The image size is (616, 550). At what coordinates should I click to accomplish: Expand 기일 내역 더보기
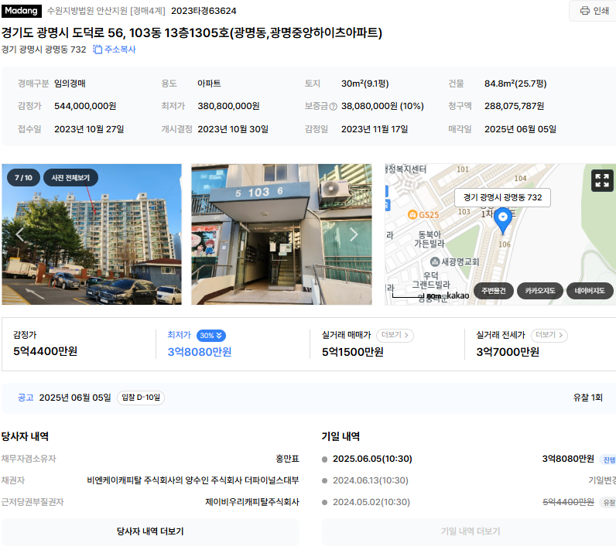(x=470, y=531)
